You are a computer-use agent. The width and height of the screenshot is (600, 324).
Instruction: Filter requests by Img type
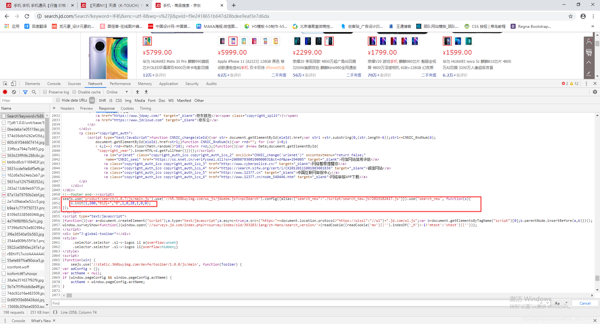pos(128,100)
